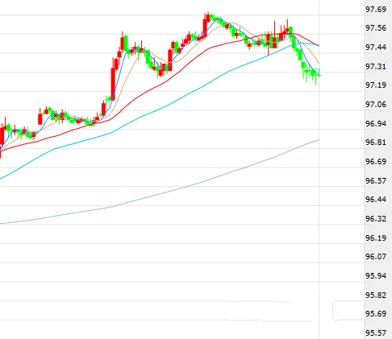Click the 96.57 price axis label
Screen dimensions: 392x339
[376, 180]
